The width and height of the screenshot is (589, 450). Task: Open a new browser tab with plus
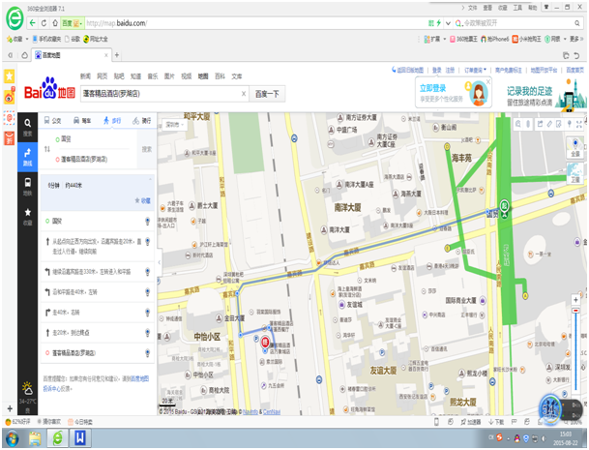[x=117, y=55]
